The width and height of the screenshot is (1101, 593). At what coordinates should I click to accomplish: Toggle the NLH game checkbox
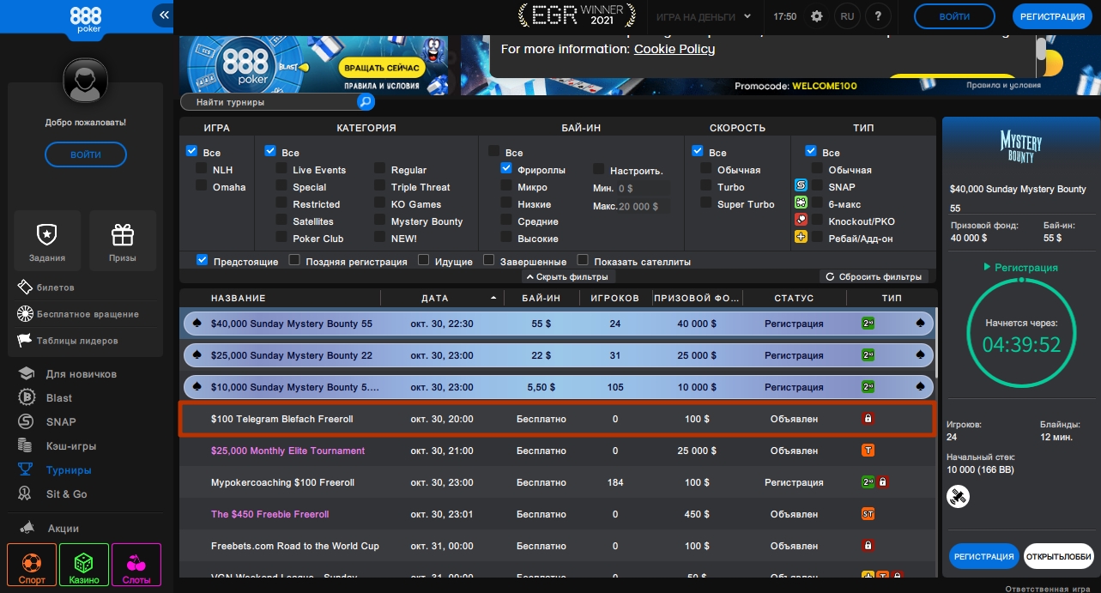pyautogui.click(x=201, y=169)
